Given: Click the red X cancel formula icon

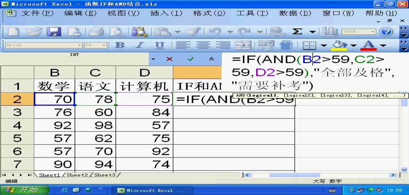Looking at the screenshot, I should coord(169,59).
